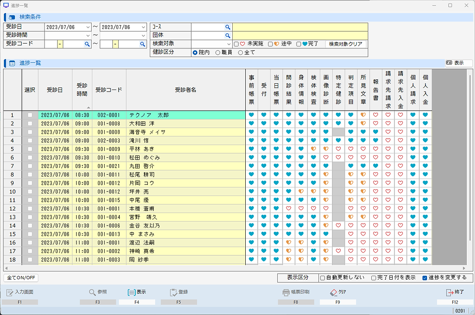Open the starting 受診日 date dropdown
The width and height of the screenshot is (475, 315).
point(88,27)
